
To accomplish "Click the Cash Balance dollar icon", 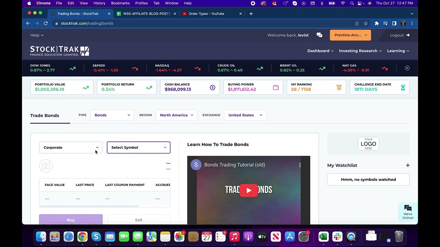I will click(212, 87).
